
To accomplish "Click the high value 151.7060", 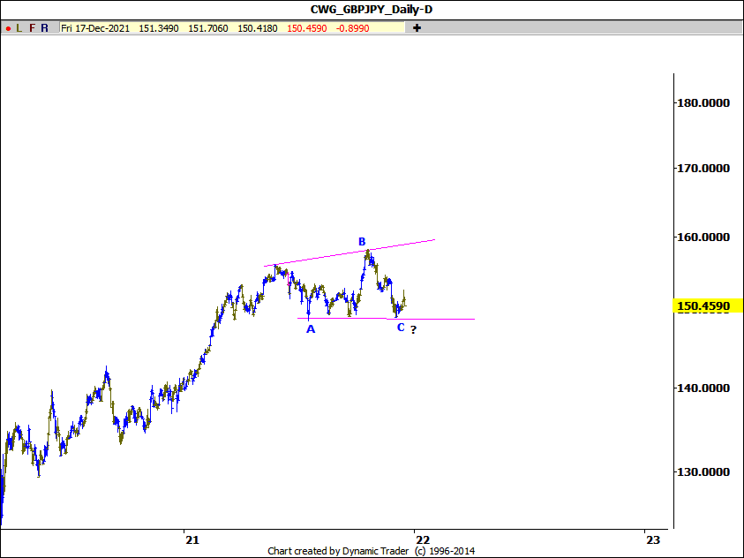I will tap(207, 28).
